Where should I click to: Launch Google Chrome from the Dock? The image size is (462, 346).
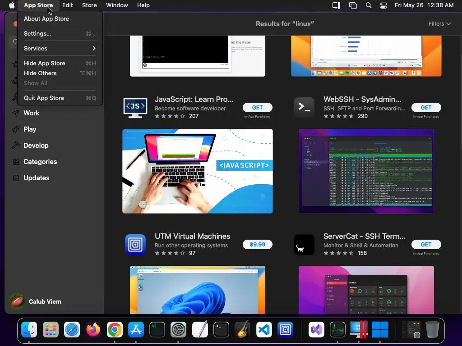115,329
